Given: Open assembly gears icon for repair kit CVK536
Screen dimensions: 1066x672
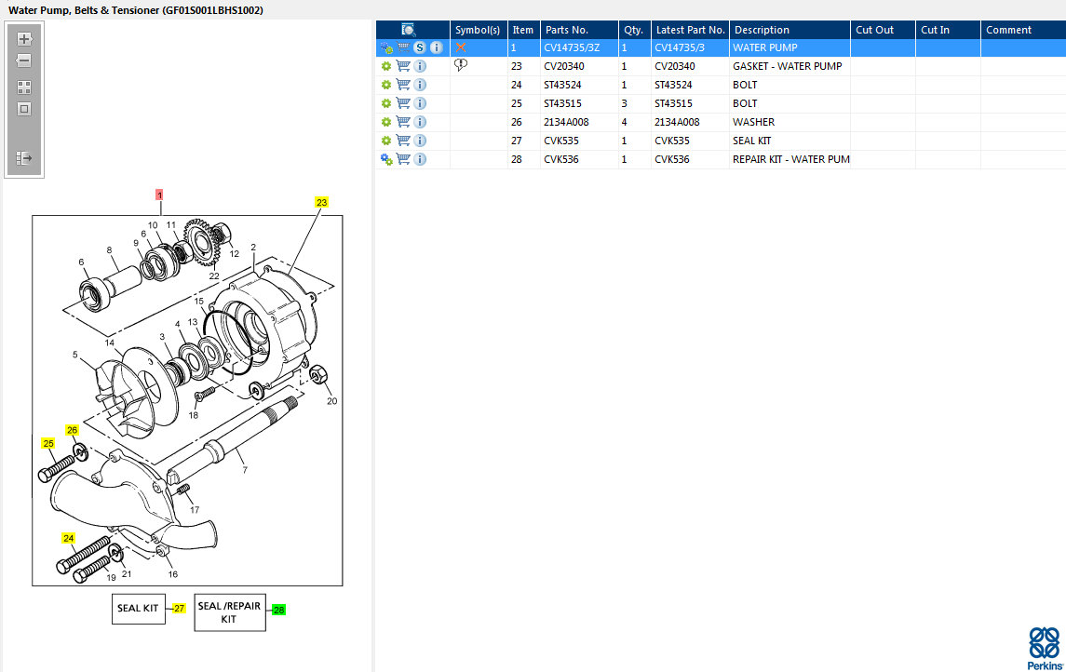Looking at the screenshot, I should coord(386,159).
